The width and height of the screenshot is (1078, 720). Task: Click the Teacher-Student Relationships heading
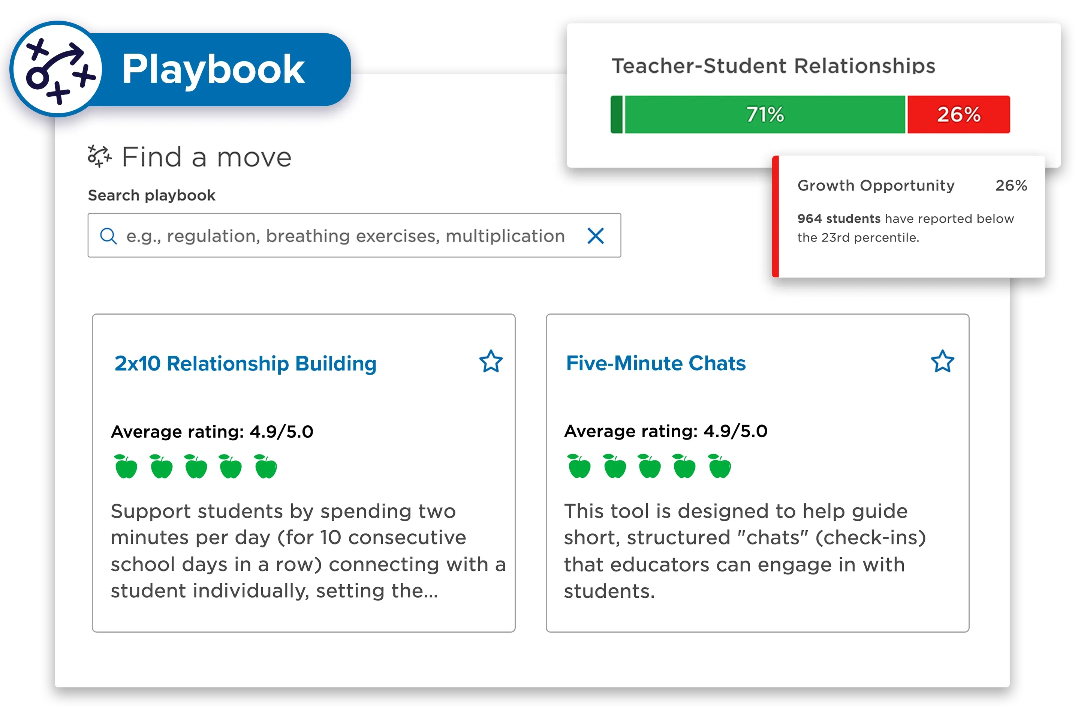pos(773,66)
